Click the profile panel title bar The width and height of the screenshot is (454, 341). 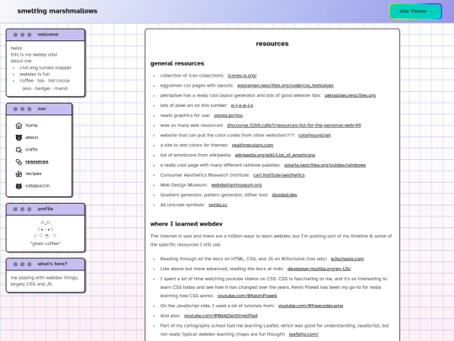tap(45, 209)
